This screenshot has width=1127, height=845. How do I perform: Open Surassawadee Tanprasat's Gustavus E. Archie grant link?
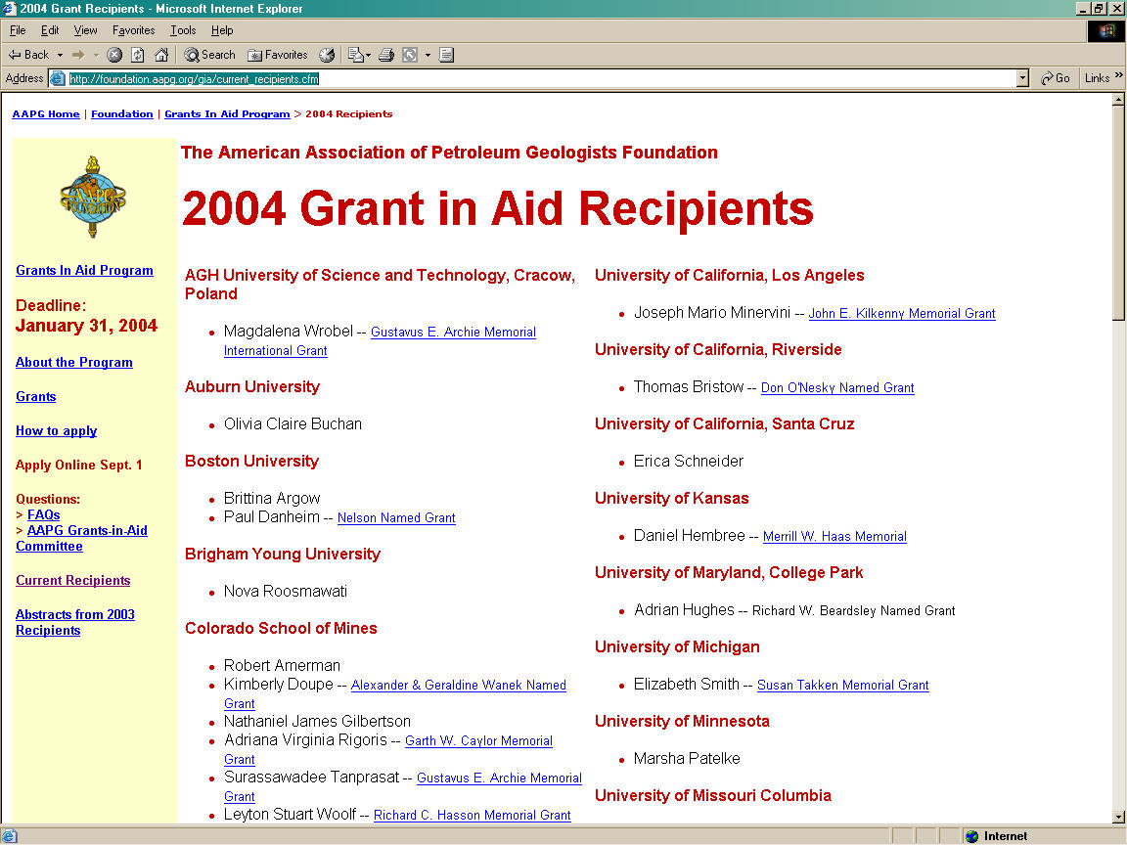pyautogui.click(x=500, y=778)
